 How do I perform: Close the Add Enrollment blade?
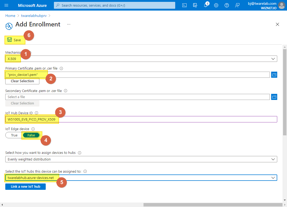[277, 24]
